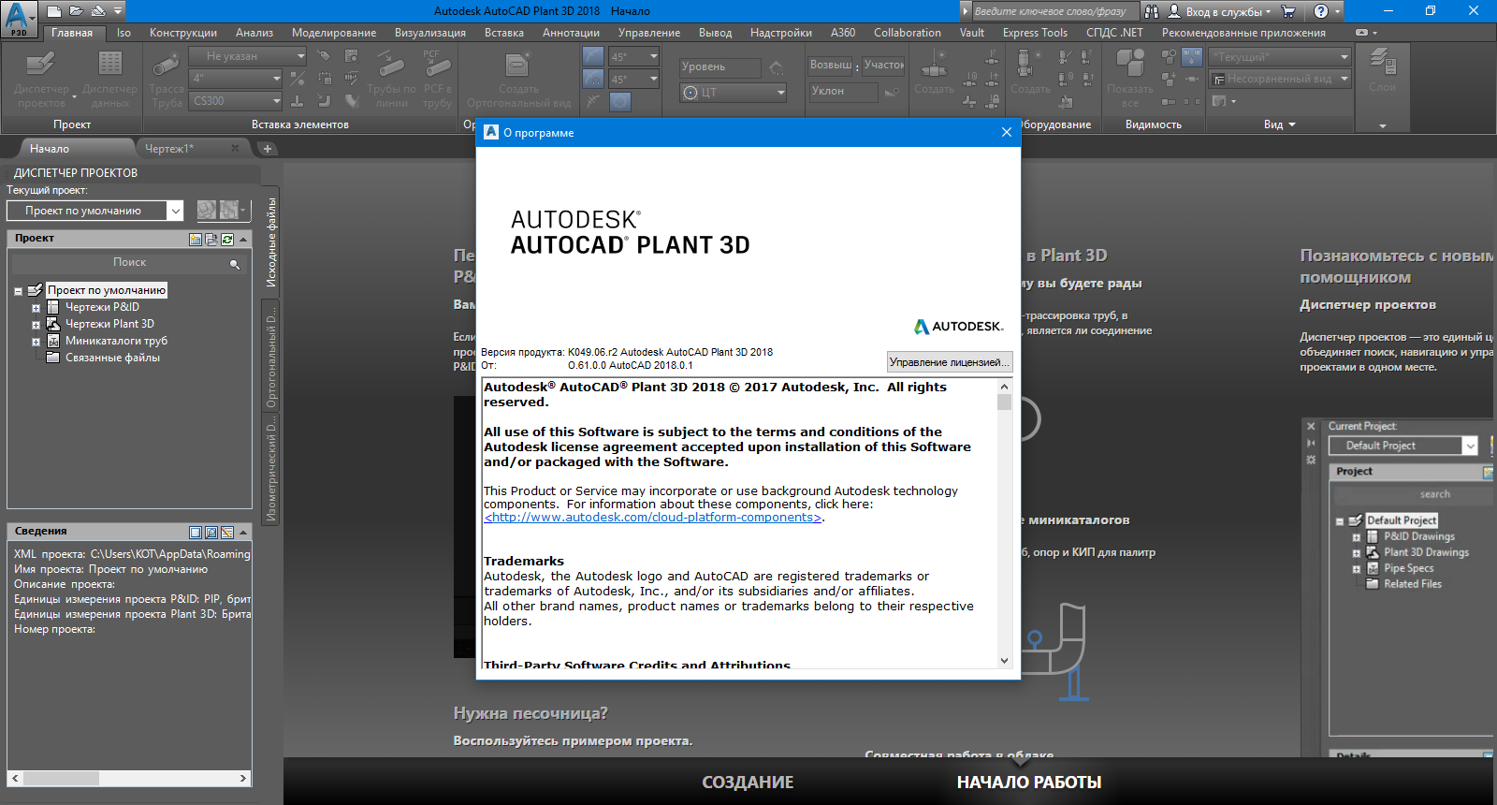Viewport: 1497px width, 805px height.
Task: Close the О программе dialog
Action: (x=1007, y=133)
